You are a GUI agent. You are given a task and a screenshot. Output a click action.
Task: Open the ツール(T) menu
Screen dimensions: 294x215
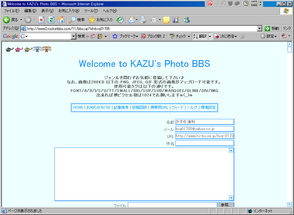coord(91,11)
